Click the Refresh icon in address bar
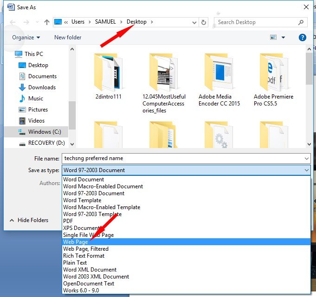316x297 pixels. tap(204, 22)
